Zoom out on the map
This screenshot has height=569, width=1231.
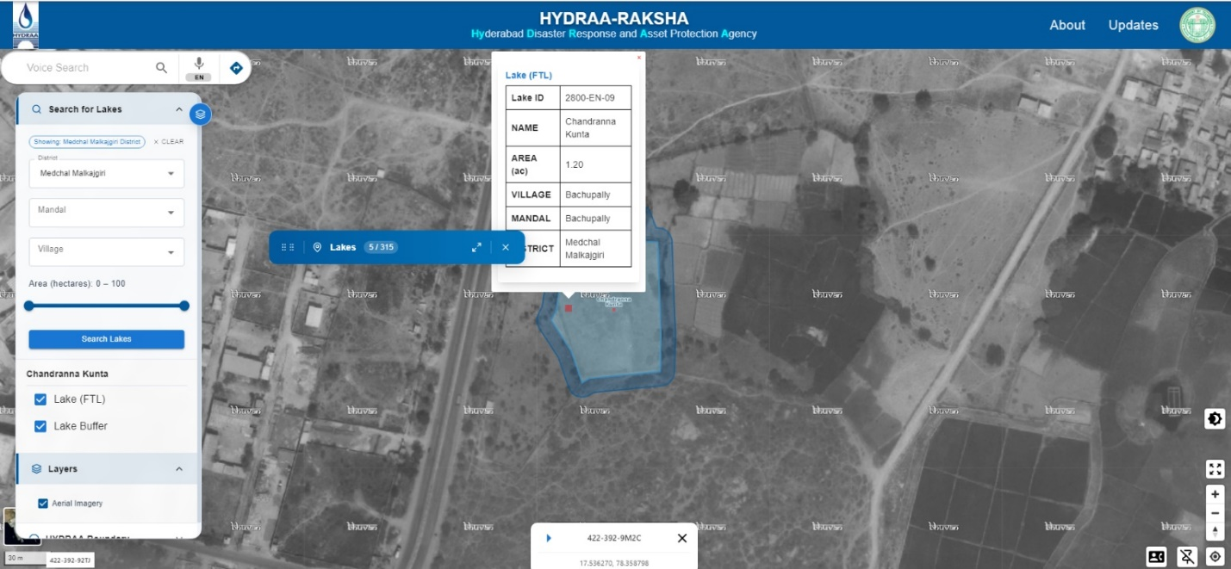click(1215, 513)
